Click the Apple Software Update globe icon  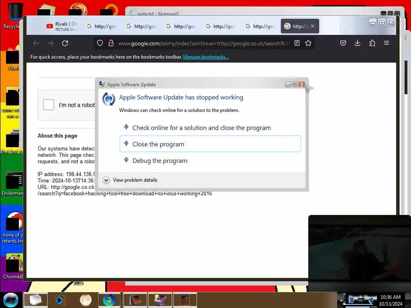108,99
